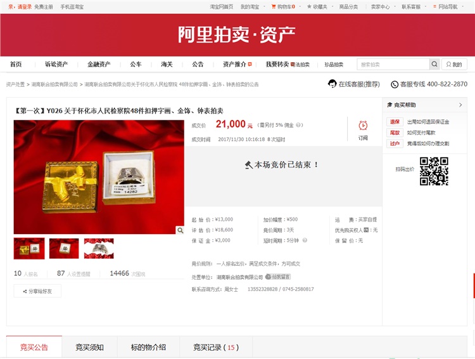Click the image zoom magnifier icon
Screen dimensions: 475x359
pos(180,230)
